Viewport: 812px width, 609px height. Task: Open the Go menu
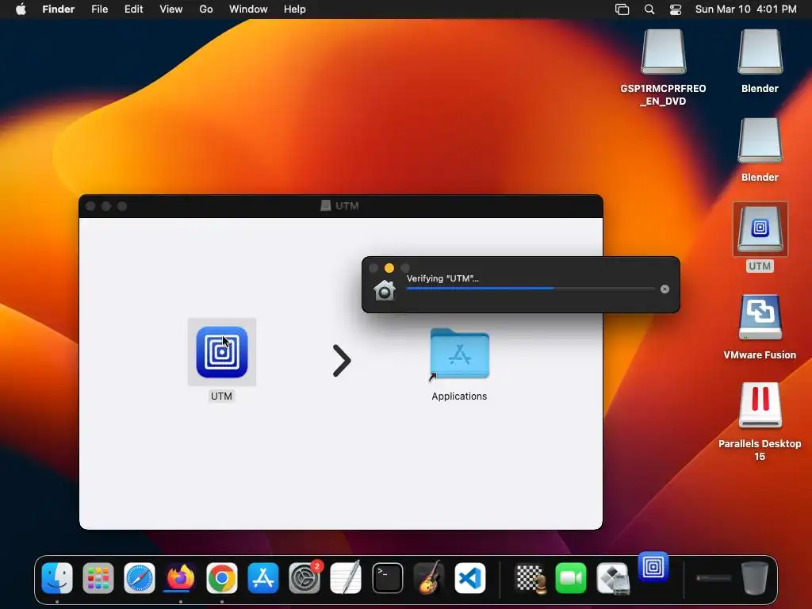pos(206,10)
